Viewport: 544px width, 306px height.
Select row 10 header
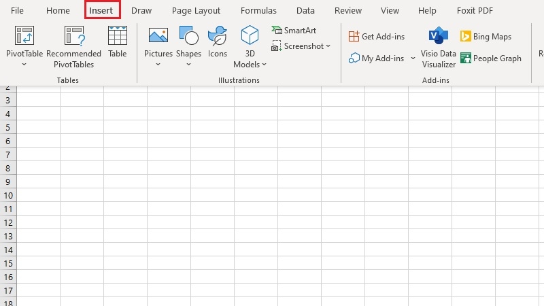coord(8,195)
